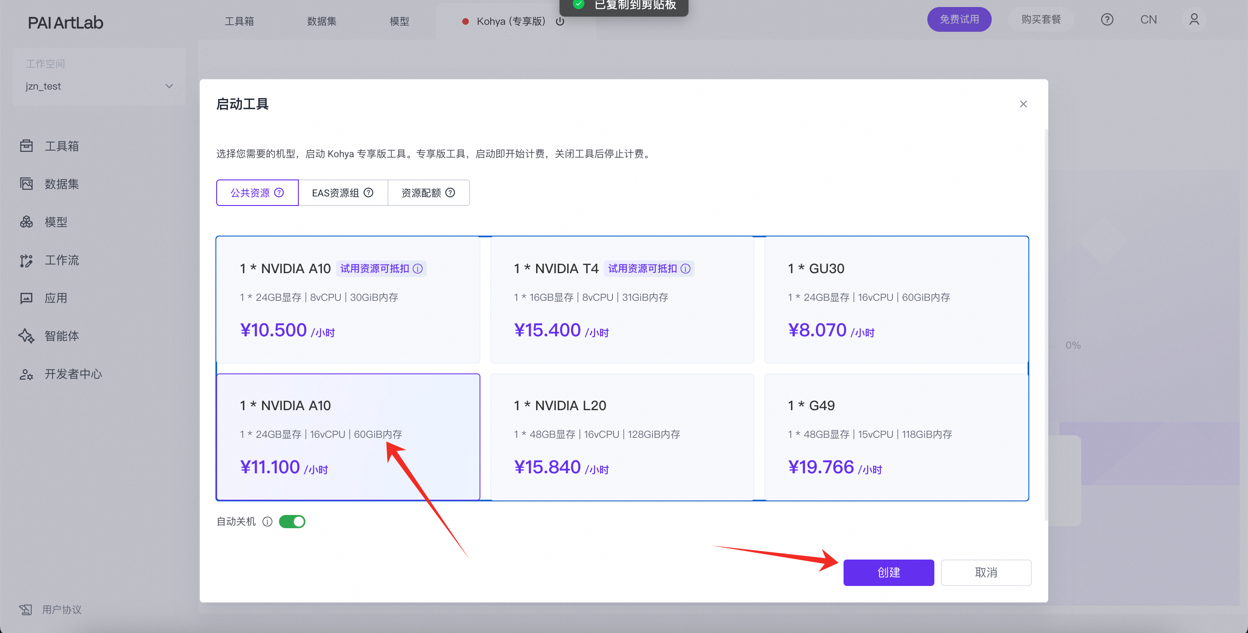Click the 自动关机 info icon
The width and height of the screenshot is (1248, 633).
point(267,522)
